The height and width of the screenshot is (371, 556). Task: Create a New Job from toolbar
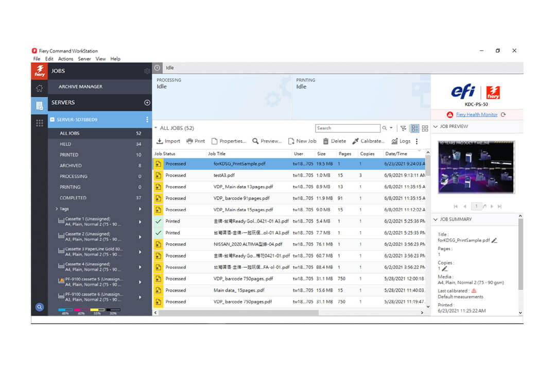click(302, 141)
